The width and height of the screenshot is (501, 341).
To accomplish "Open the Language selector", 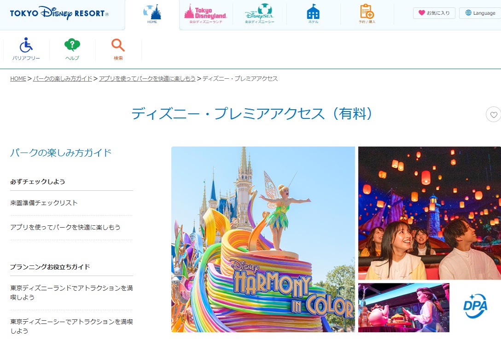I will coord(480,13).
